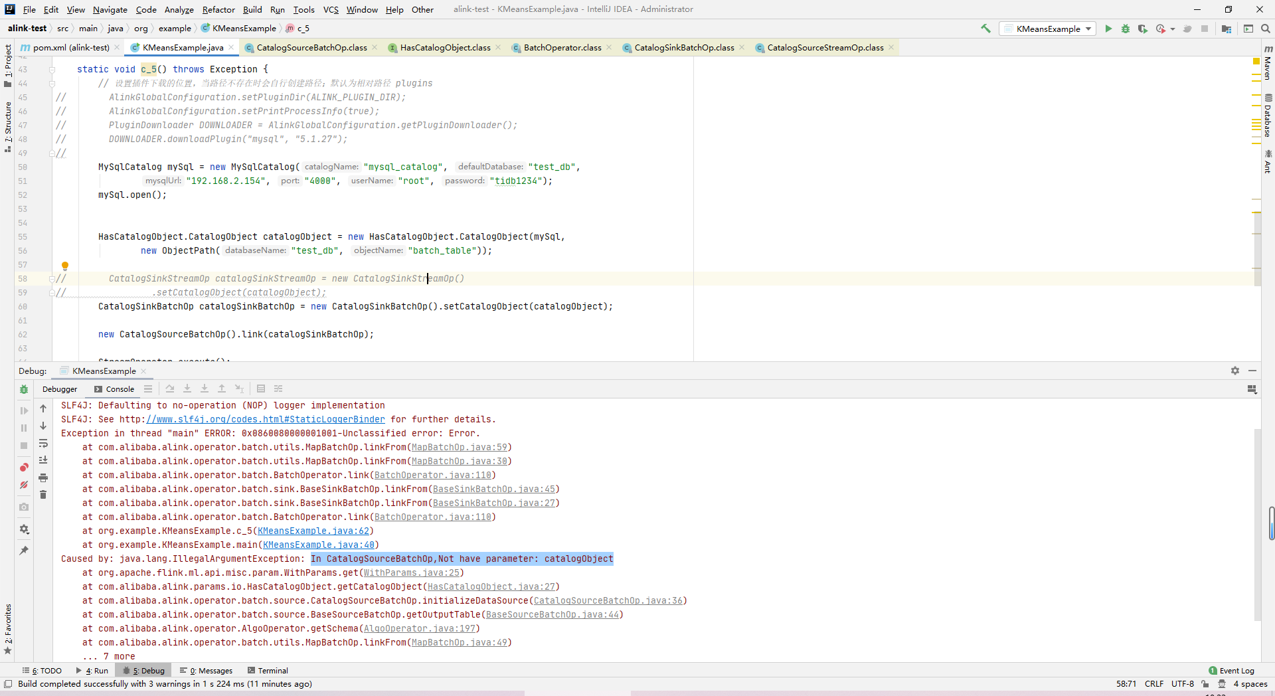1275x696 pixels.
Task: Toggle Mute Breakpoints icon
Action: tap(24, 485)
